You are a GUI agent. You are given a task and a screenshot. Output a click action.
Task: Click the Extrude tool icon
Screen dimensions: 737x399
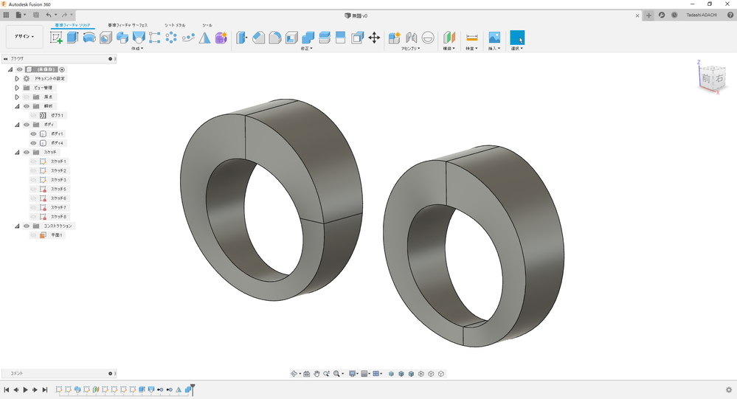tap(72, 38)
